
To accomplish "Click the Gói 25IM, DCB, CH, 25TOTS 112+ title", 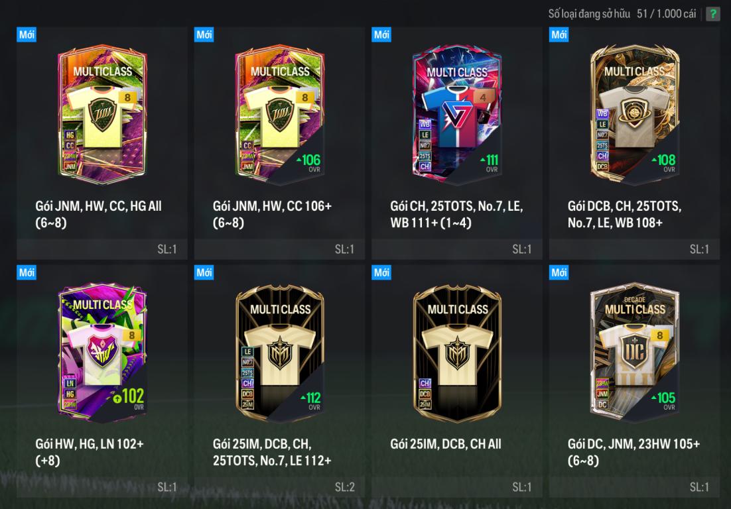I will pos(272,452).
